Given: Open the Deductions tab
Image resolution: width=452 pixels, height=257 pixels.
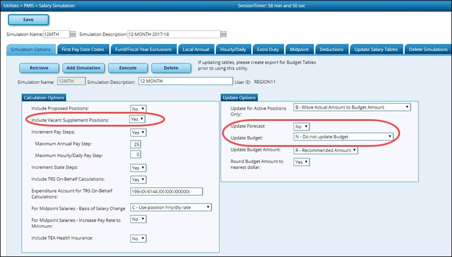Looking at the screenshot, I should pos(331,49).
